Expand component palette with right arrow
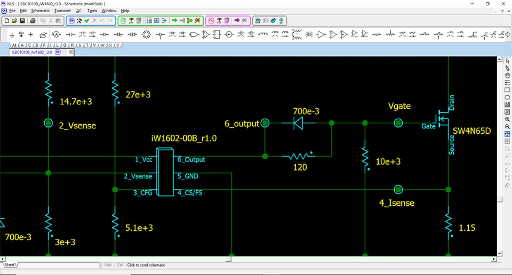This screenshot has width=512, height=275. pos(507,35)
